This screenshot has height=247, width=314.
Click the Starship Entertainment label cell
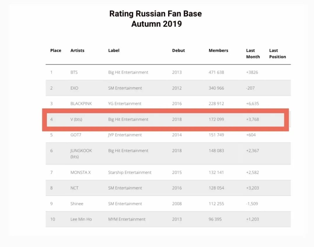point(130,172)
